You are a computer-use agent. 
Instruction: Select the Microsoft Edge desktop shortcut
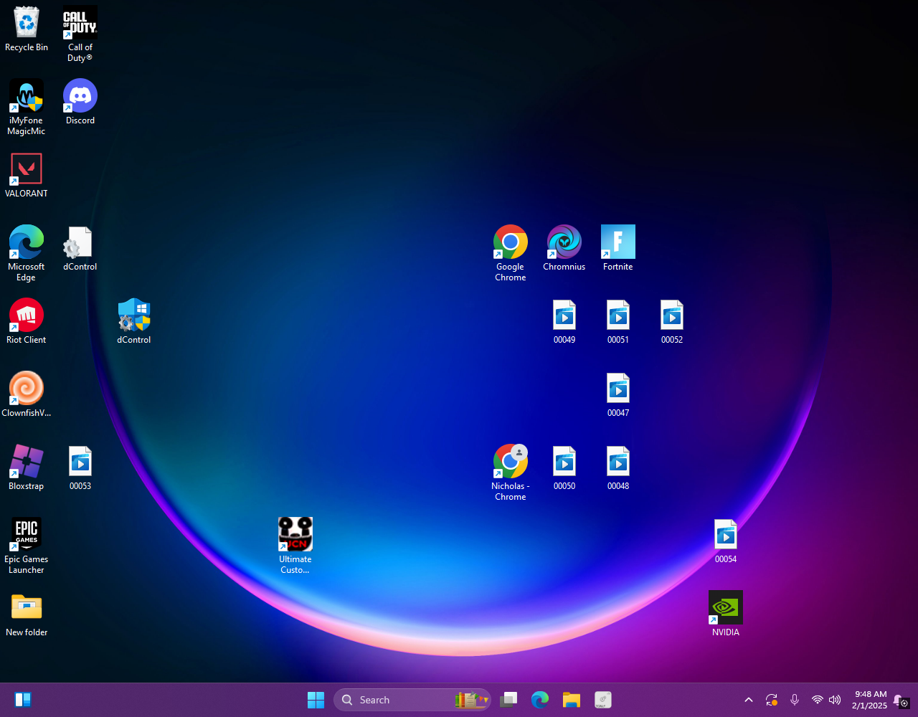(27, 254)
